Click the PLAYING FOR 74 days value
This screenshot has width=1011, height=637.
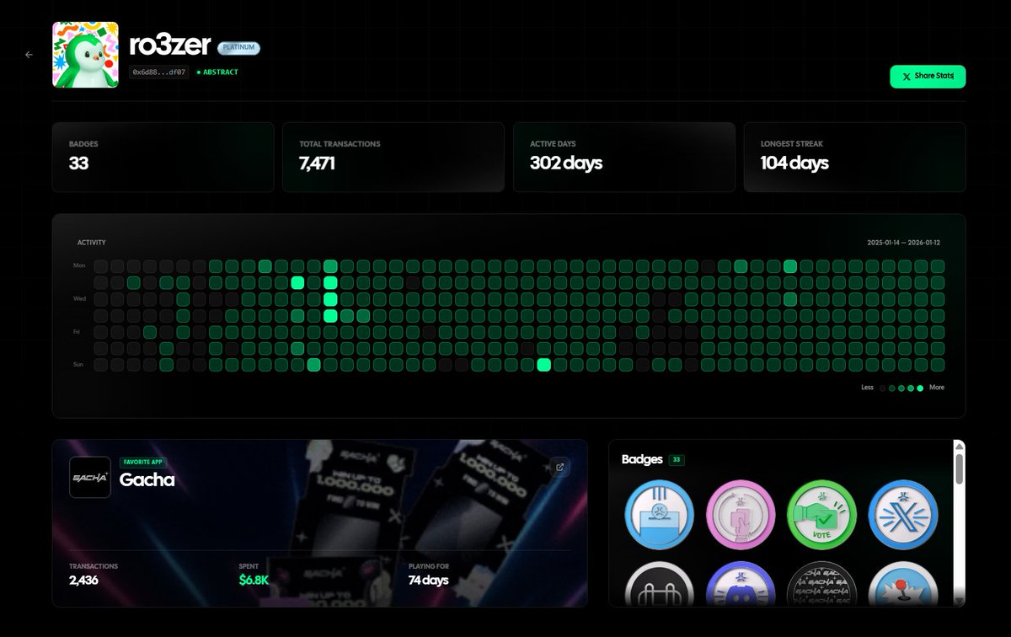428,580
